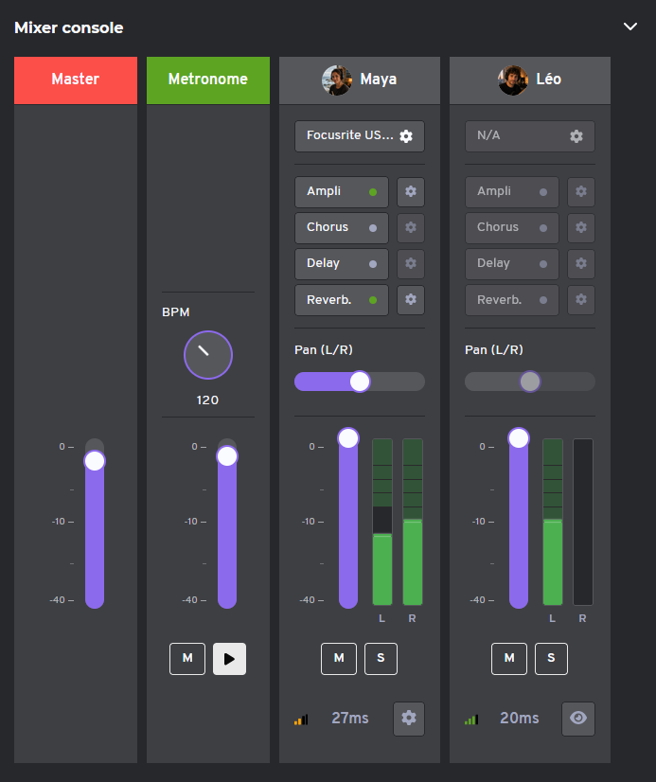Open Léo's Delay effect settings gear
The image size is (656, 782).
581,263
